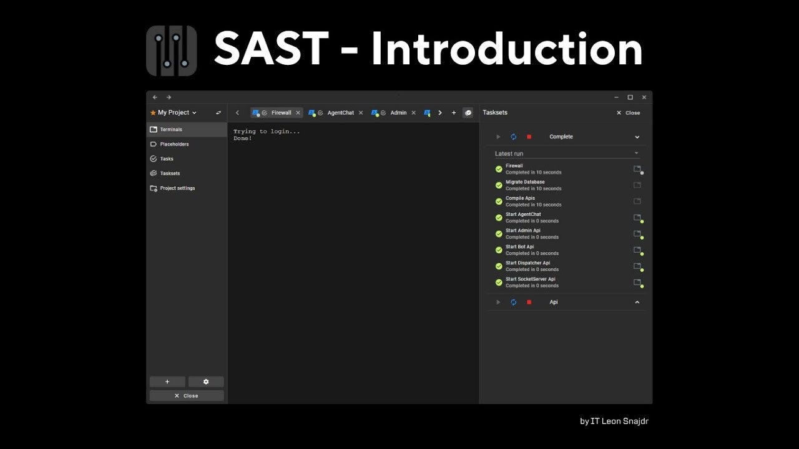Close the Tasksets panel
The height and width of the screenshot is (449, 799).
pyautogui.click(x=626, y=113)
